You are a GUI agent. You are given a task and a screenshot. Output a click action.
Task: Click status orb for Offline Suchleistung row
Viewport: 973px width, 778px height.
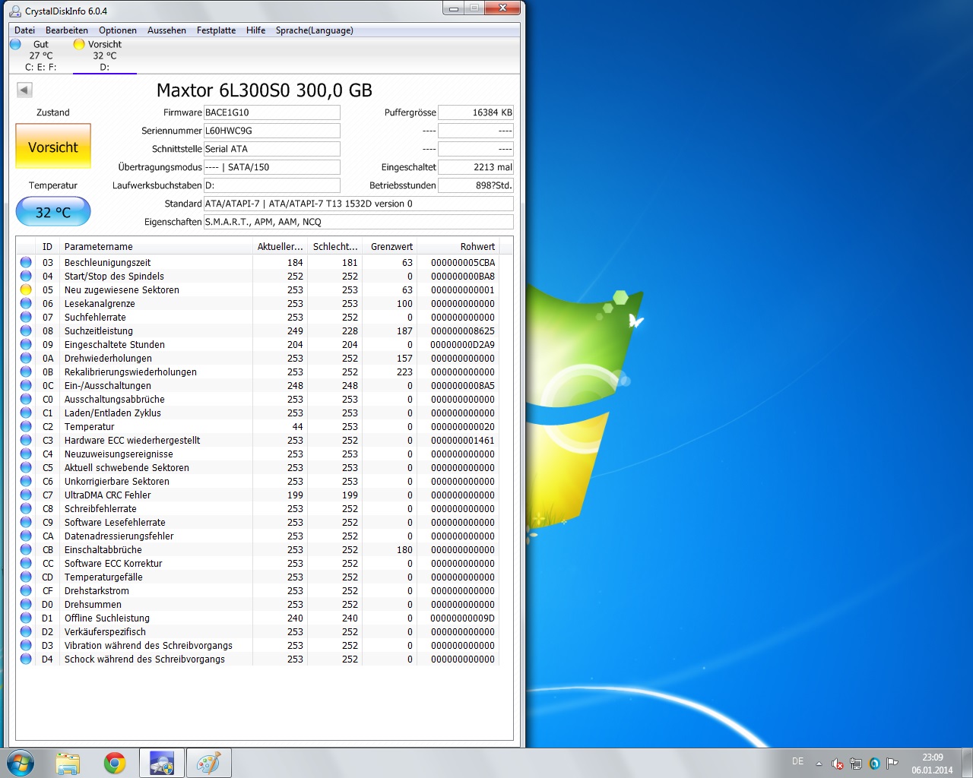(x=26, y=618)
